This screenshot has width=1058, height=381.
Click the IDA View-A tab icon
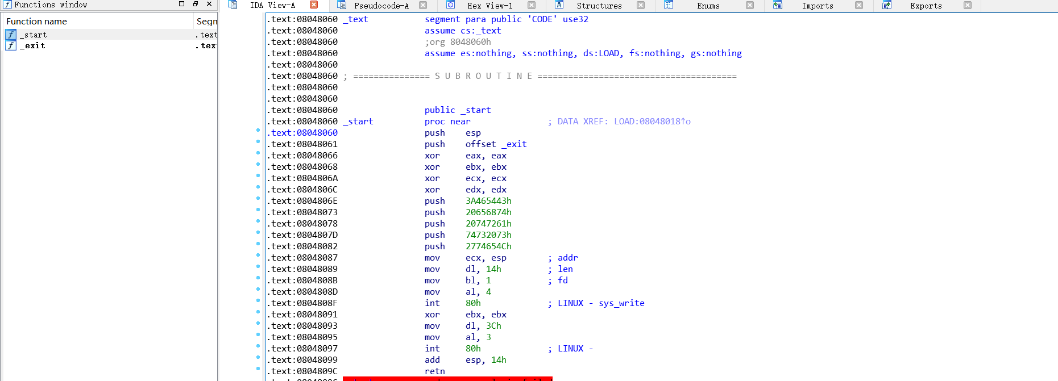point(233,5)
